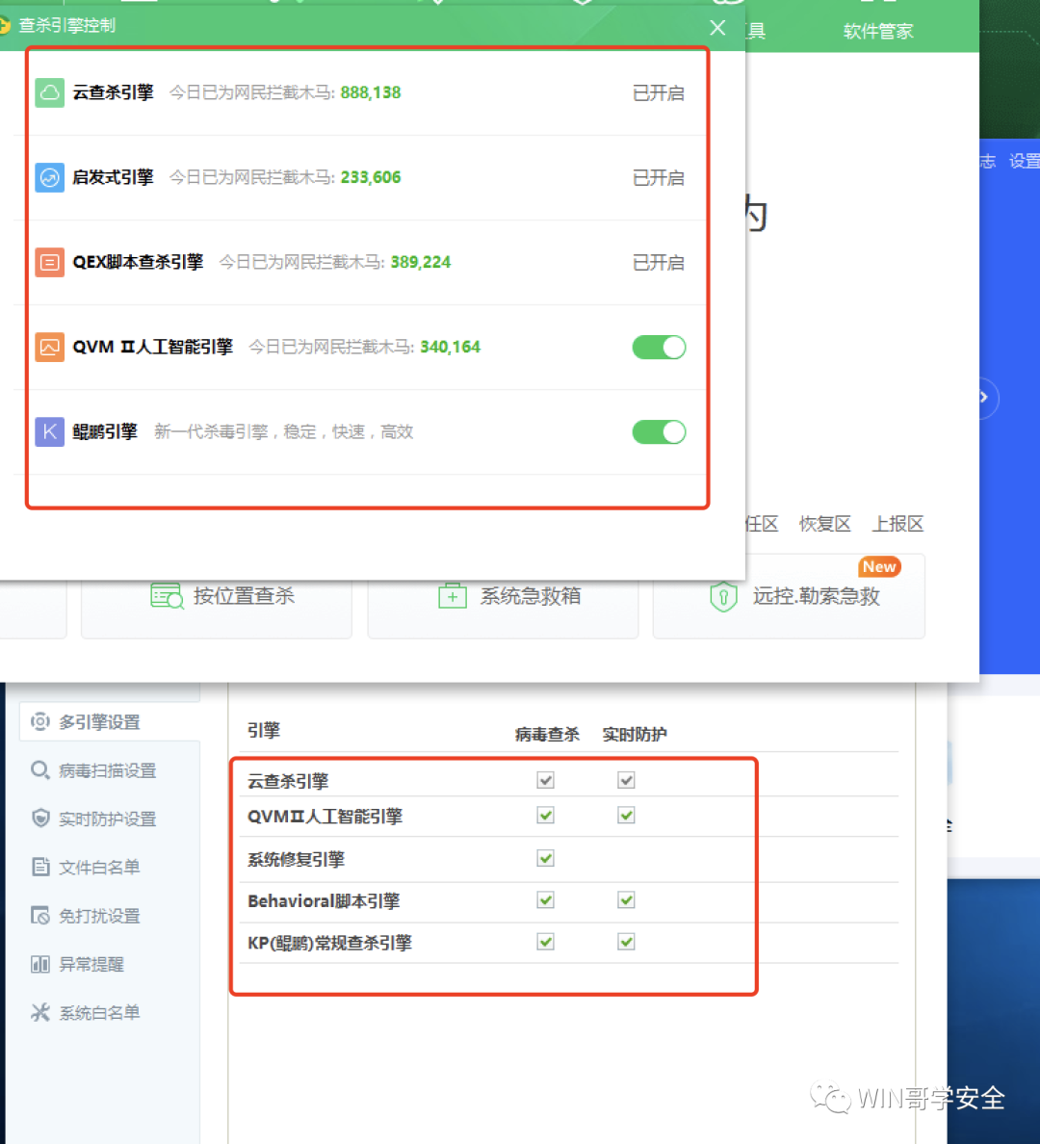Click the 引擎 column header
This screenshot has width=1040, height=1144.
click(x=264, y=730)
